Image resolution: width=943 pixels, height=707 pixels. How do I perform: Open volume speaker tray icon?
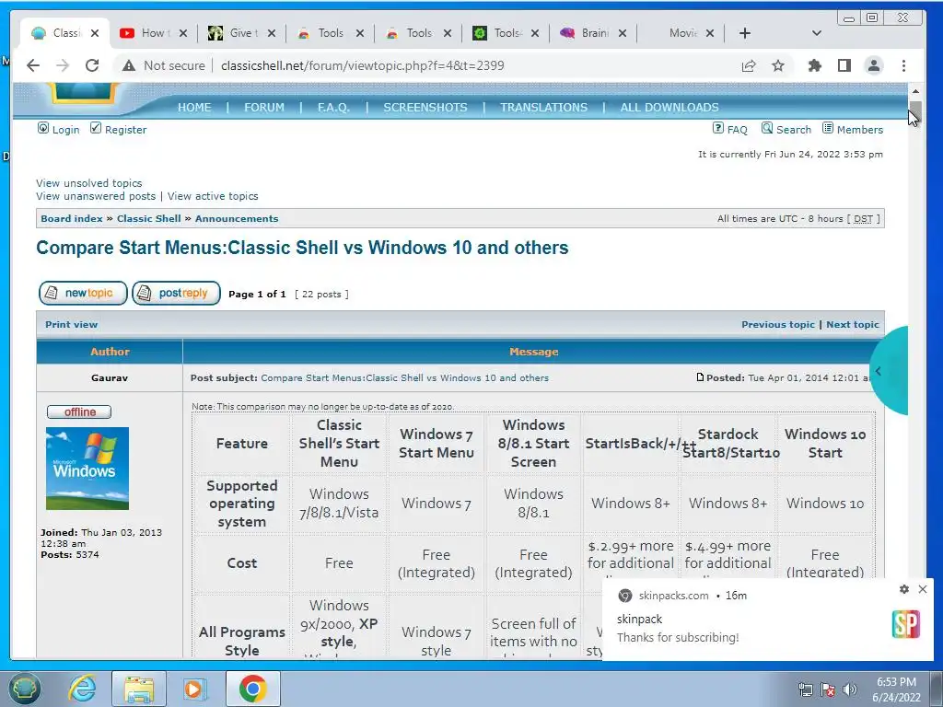(x=850, y=690)
